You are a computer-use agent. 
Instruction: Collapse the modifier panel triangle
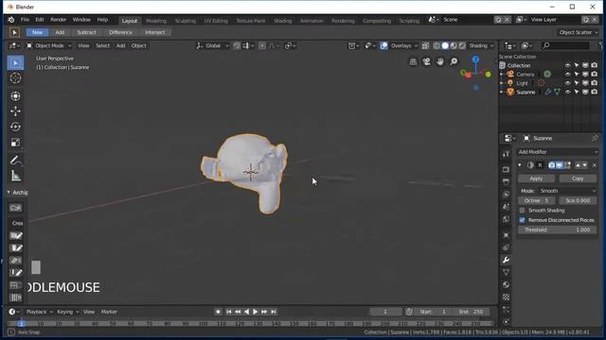pyautogui.click(x=520, y=165)
